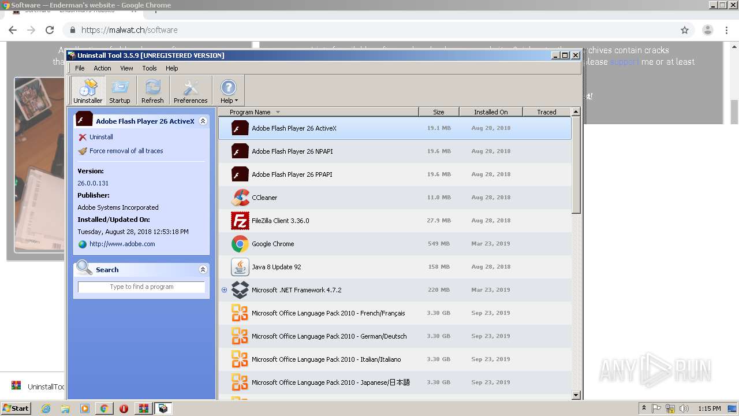Click the Refresh toolbar icon
The width and height of the screenshot is (739, 416).
[x=152, y=91]
